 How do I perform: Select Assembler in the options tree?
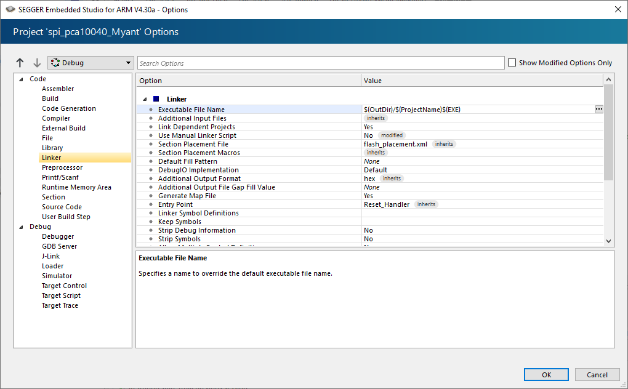(58, 89)
